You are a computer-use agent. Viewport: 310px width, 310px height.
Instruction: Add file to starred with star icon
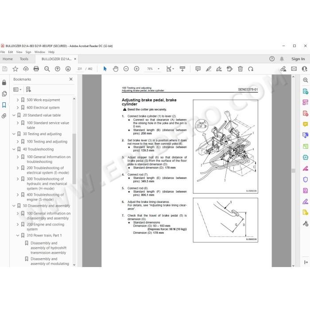click(15, 69)
